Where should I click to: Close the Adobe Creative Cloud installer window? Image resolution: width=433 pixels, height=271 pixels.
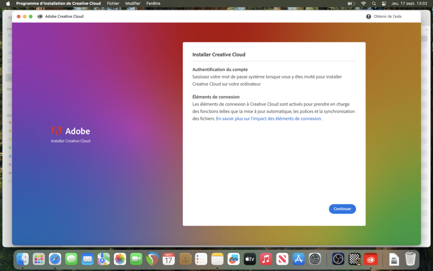[x=19, y=17]
